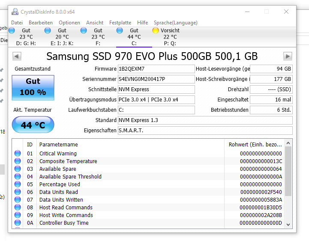Click the 44 °C temperature button
Image resolution: width=309 pixels, height=241 pixels.
pyautogui.click(x=33, y=125)
